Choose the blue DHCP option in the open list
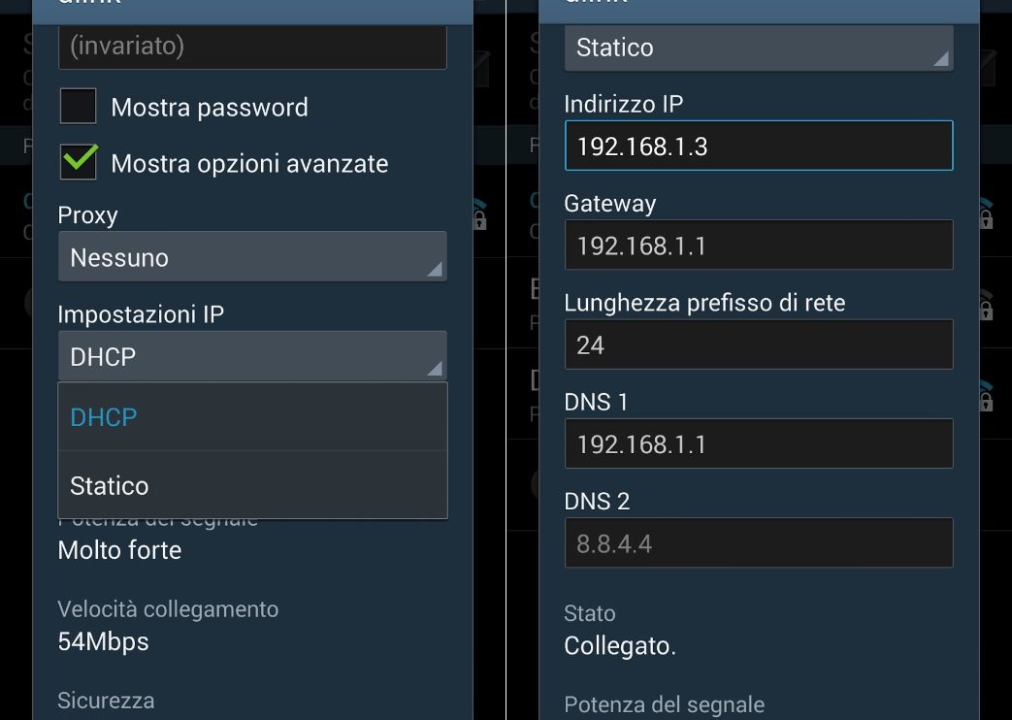The image size is (1012, 720). coord(252,417)
